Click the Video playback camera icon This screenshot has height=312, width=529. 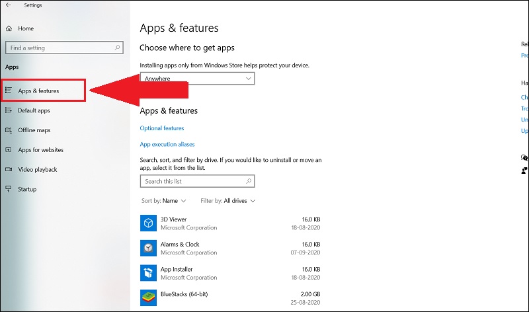(x=9, y=169)
